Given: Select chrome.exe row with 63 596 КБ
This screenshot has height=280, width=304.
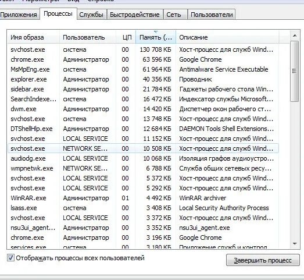Looking at the screenshot, I should point(143,59).
